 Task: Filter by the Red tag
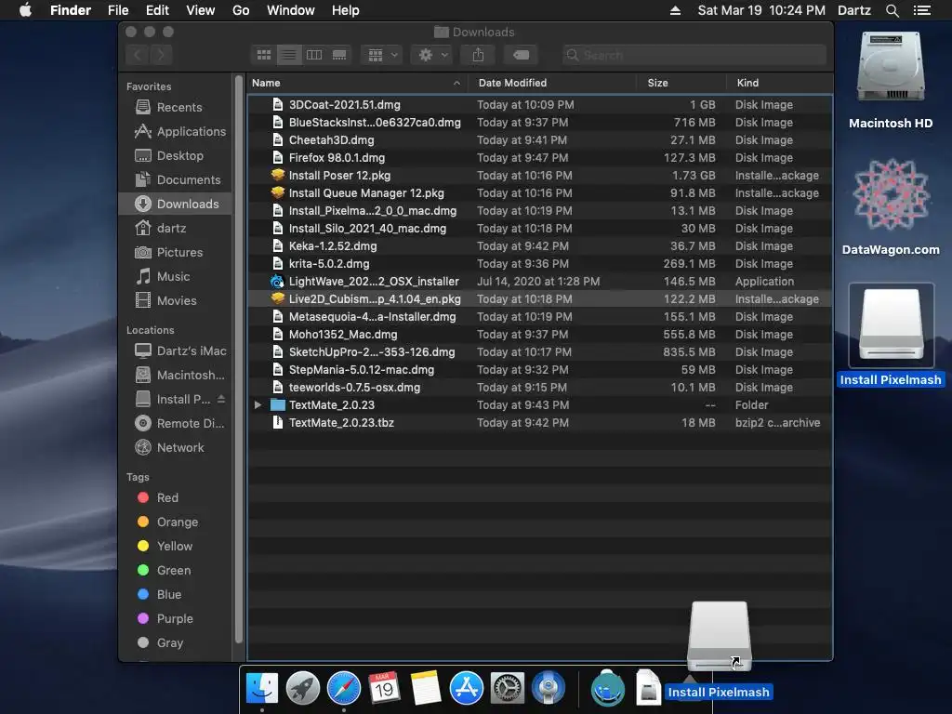click(x=175, y=498)
